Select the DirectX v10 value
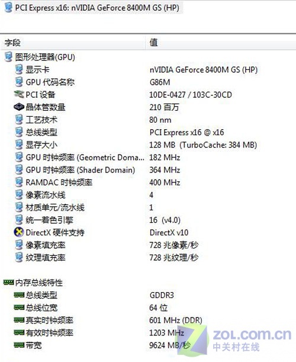The width and height of the screenshot is (296, 362). [169, 232]
